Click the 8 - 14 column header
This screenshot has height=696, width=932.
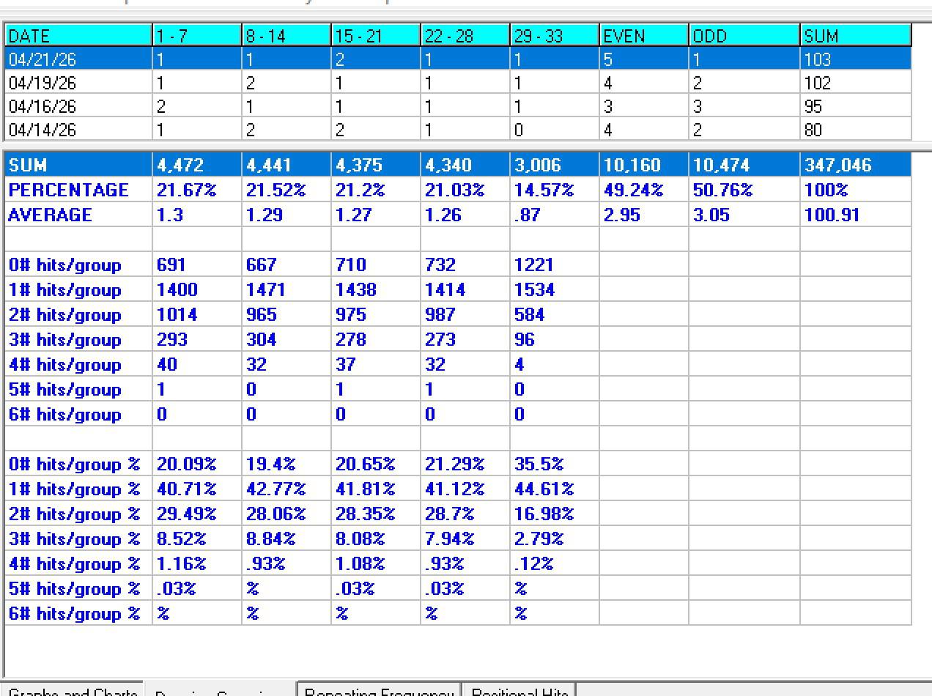(x=286, y=36)
